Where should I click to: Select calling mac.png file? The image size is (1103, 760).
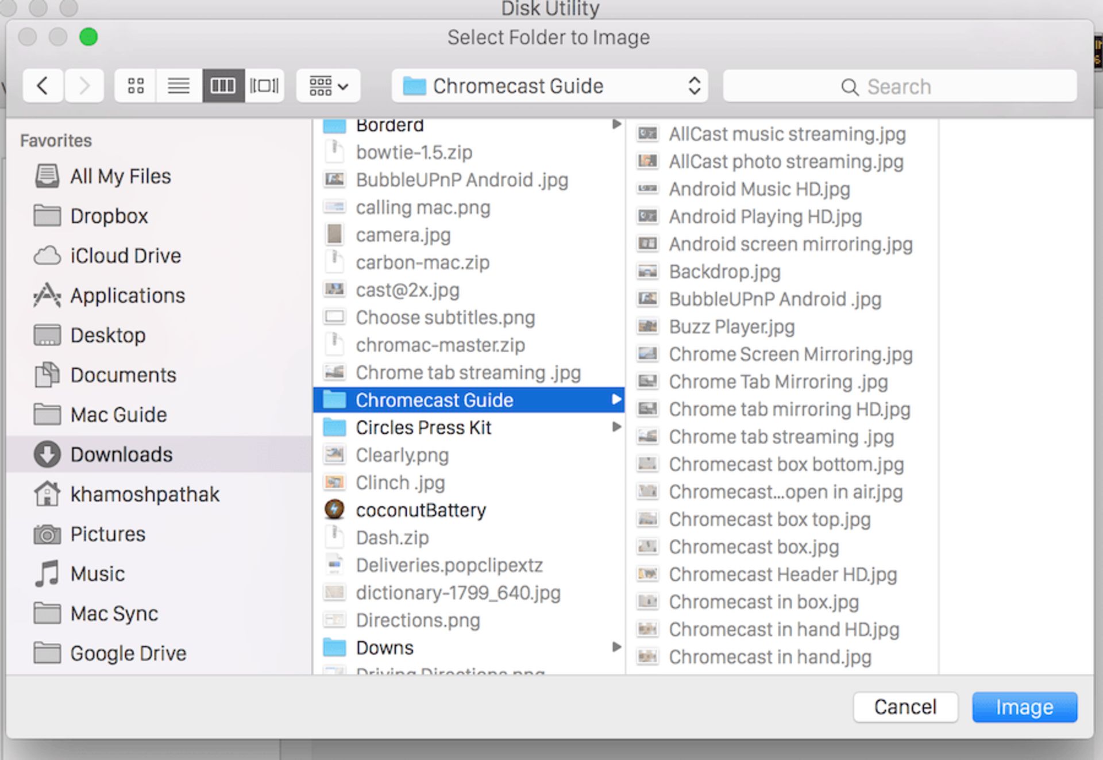(469, 207)
